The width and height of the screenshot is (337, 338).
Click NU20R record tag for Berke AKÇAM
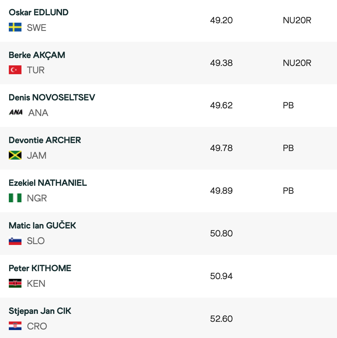[x=297, y=63]
